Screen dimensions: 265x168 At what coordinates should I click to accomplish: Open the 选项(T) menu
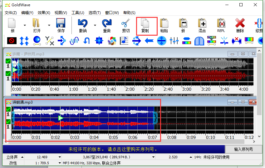pos(95,13)
